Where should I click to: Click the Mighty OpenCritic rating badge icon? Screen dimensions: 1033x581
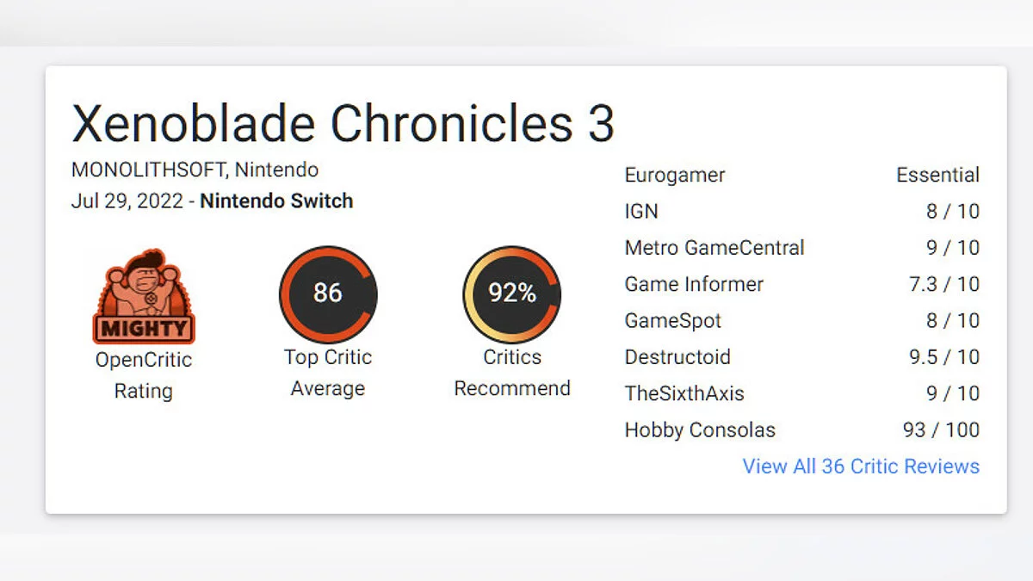tap(144, 298)
